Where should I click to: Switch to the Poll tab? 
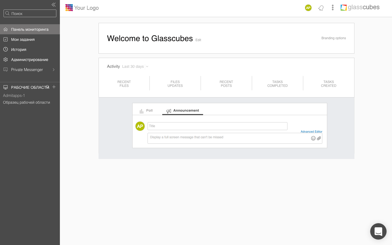click(x=146, y=111)
